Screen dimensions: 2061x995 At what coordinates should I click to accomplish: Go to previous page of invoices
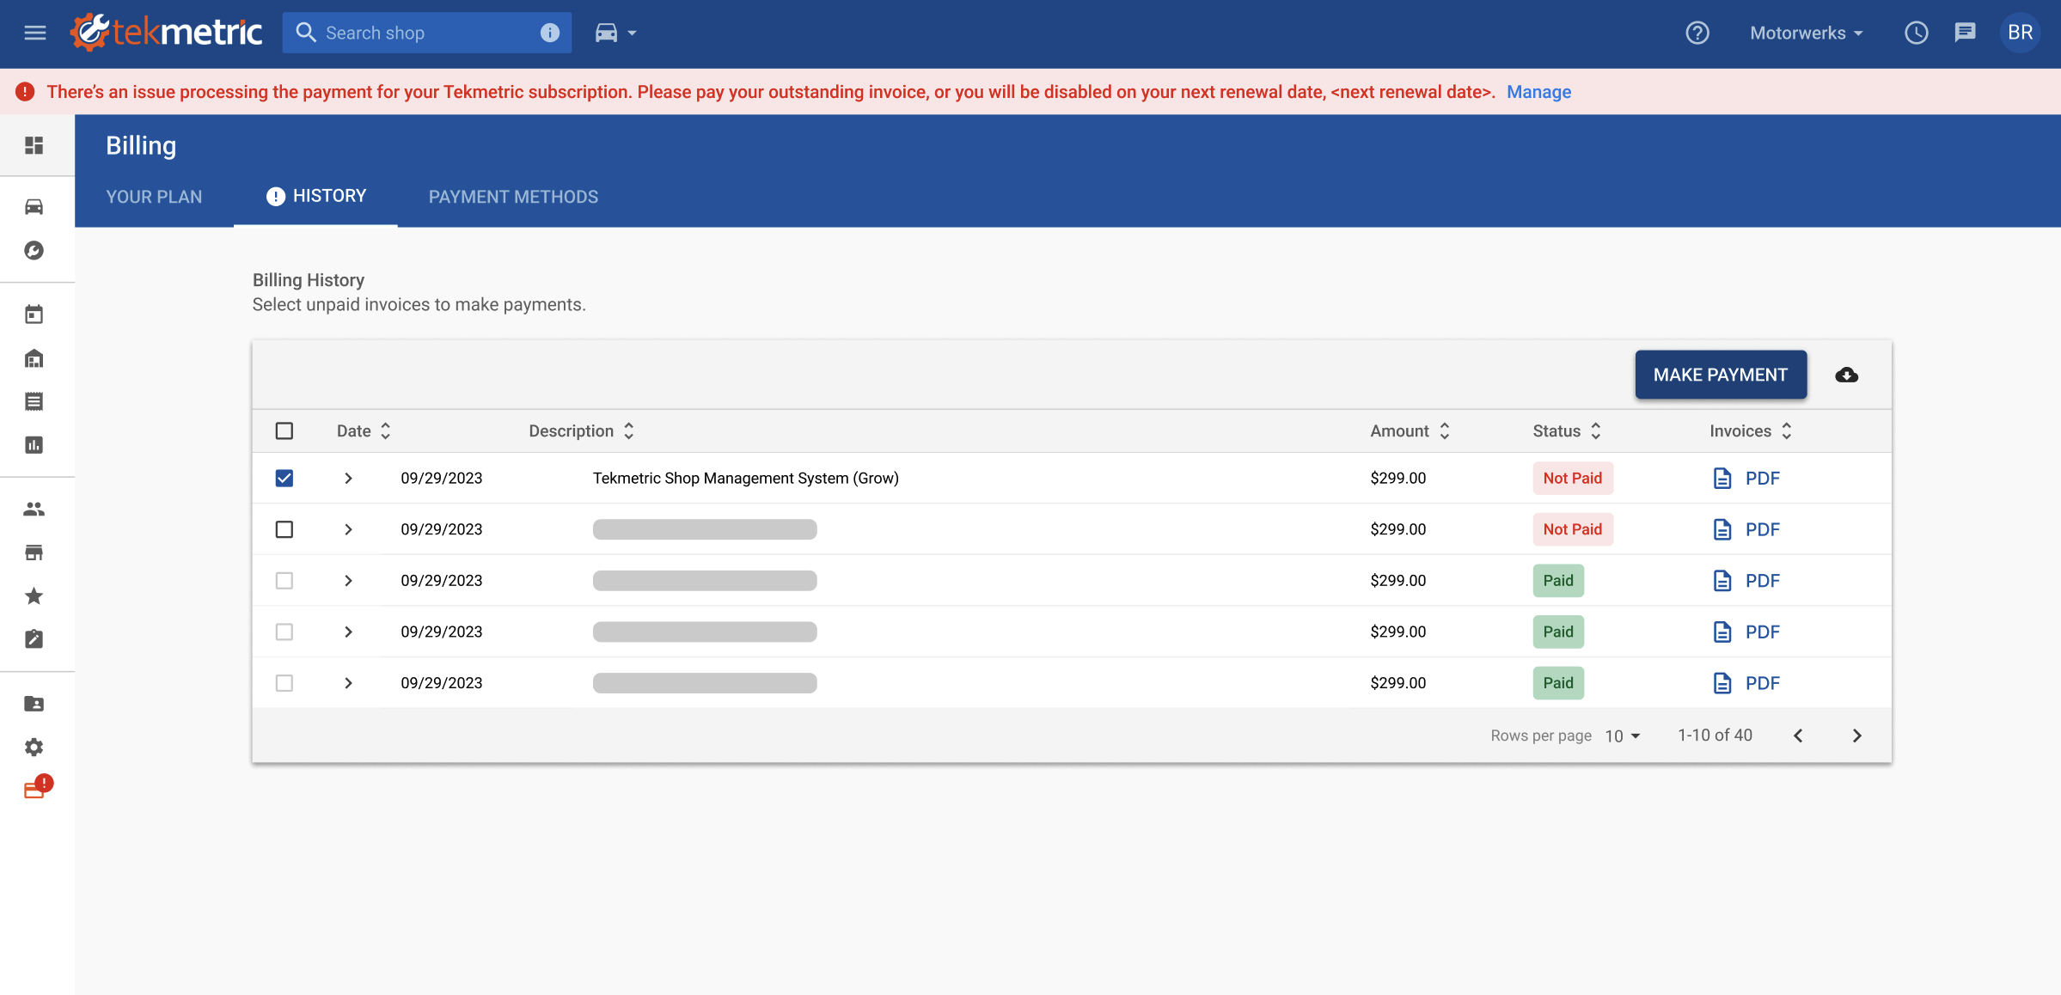pos(1798,736)
